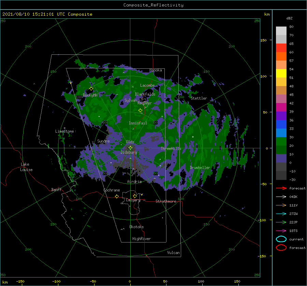Screen dimensions: 307x286
Task: Click the white 04DK arrow icon
Action: (281, 197)
